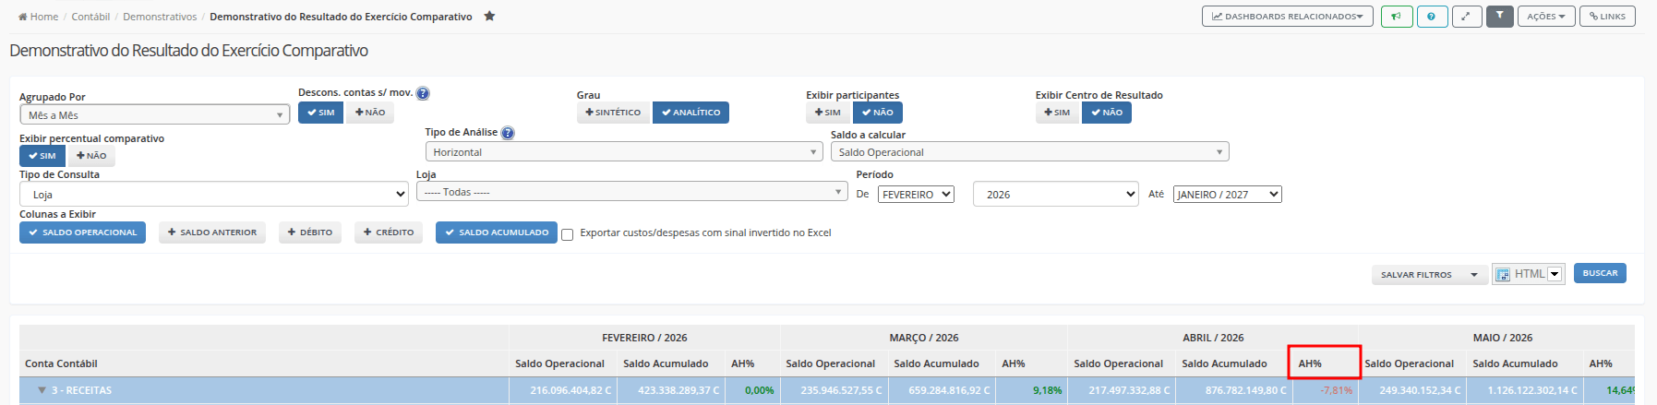The width and height of the screenshot is (1657, 405).
Task: Click -7,81% percentage in ABRIL
Action: coord(1336,390)
